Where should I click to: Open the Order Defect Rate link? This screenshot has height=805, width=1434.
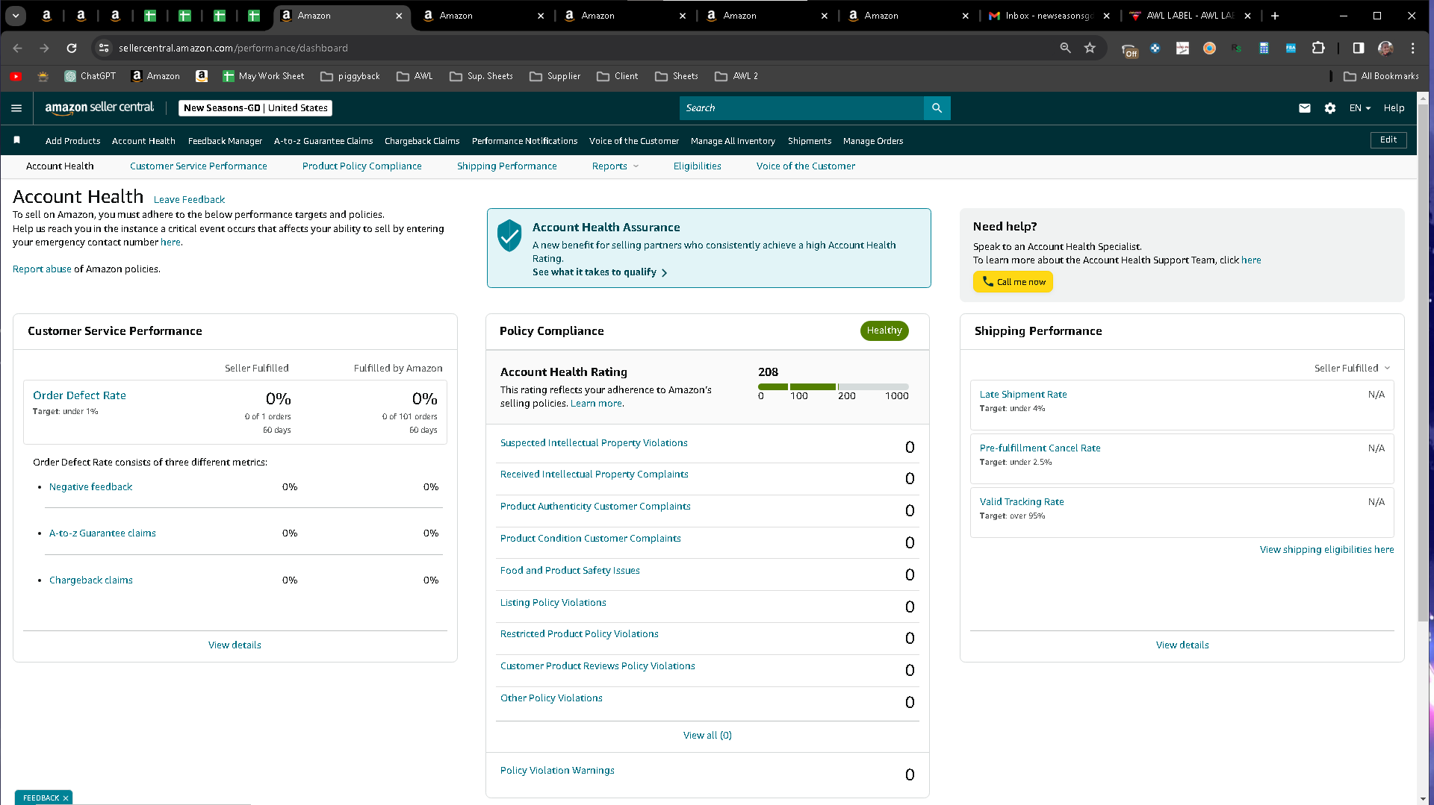click(x=79, y=395)
